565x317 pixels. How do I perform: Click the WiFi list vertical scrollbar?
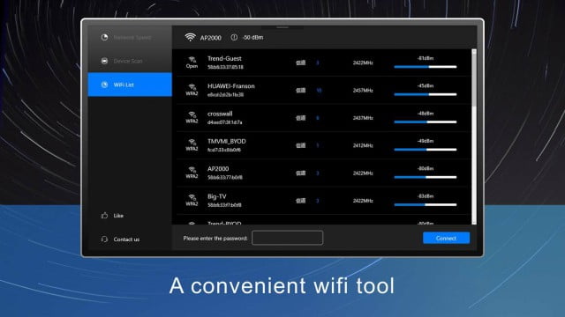point(474,136)
